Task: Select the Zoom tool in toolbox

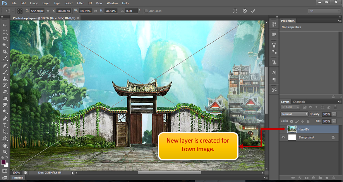Action: (5, 152)
